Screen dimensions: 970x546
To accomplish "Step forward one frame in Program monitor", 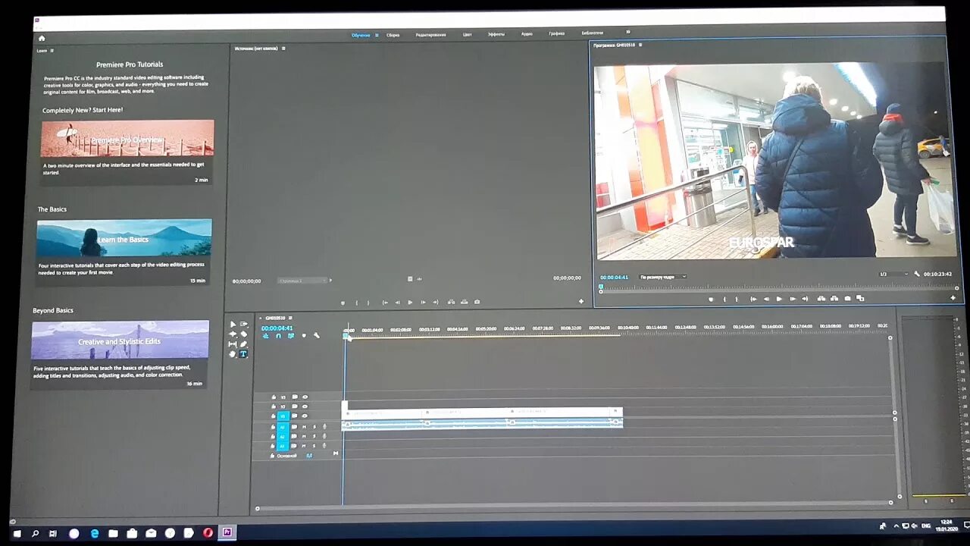I will tap(793, 299).
